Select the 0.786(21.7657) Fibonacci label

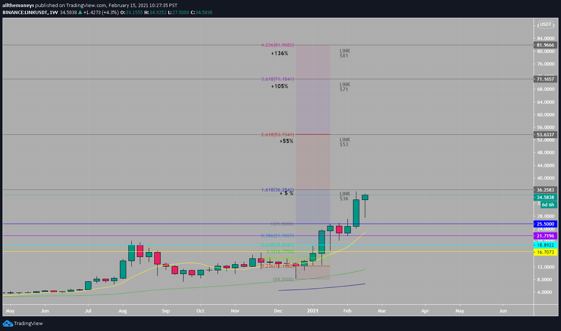pos(278,236)
